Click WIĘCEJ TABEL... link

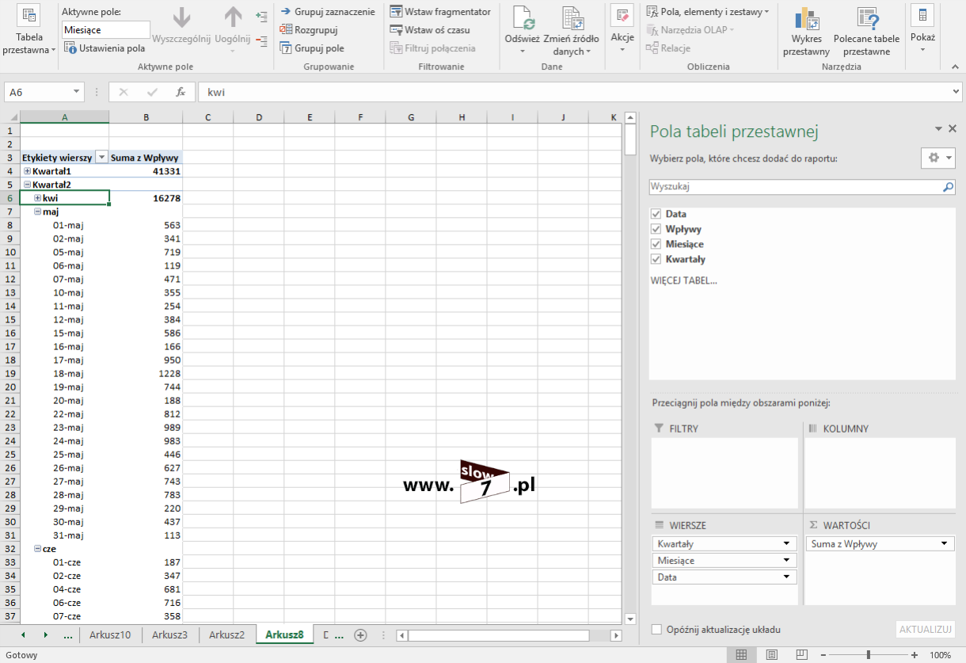pyautogui.click(x=683, y=280)
